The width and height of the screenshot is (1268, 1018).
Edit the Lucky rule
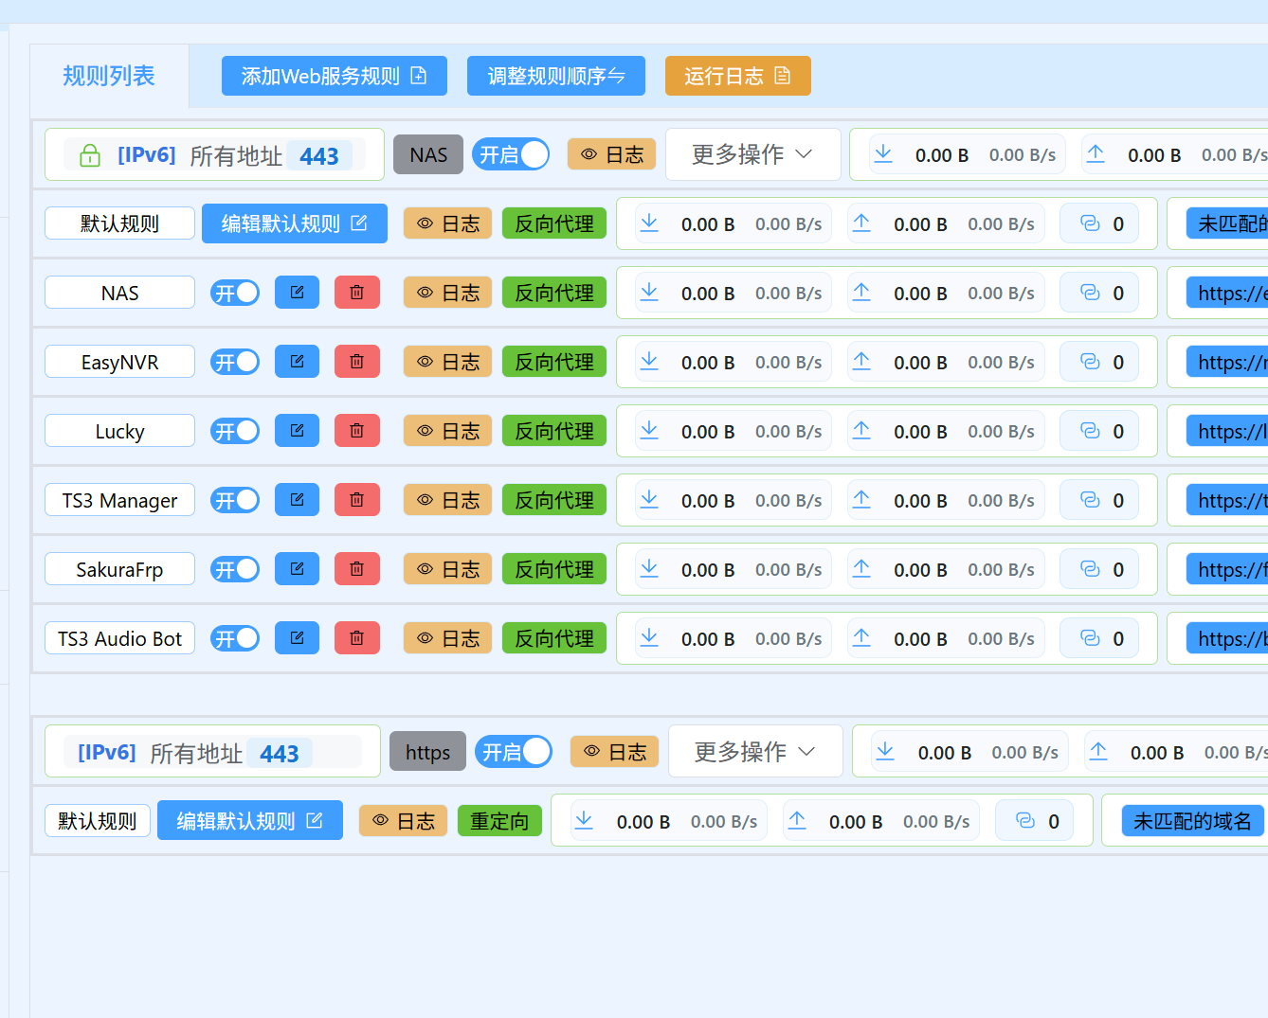tap(297, 431)
